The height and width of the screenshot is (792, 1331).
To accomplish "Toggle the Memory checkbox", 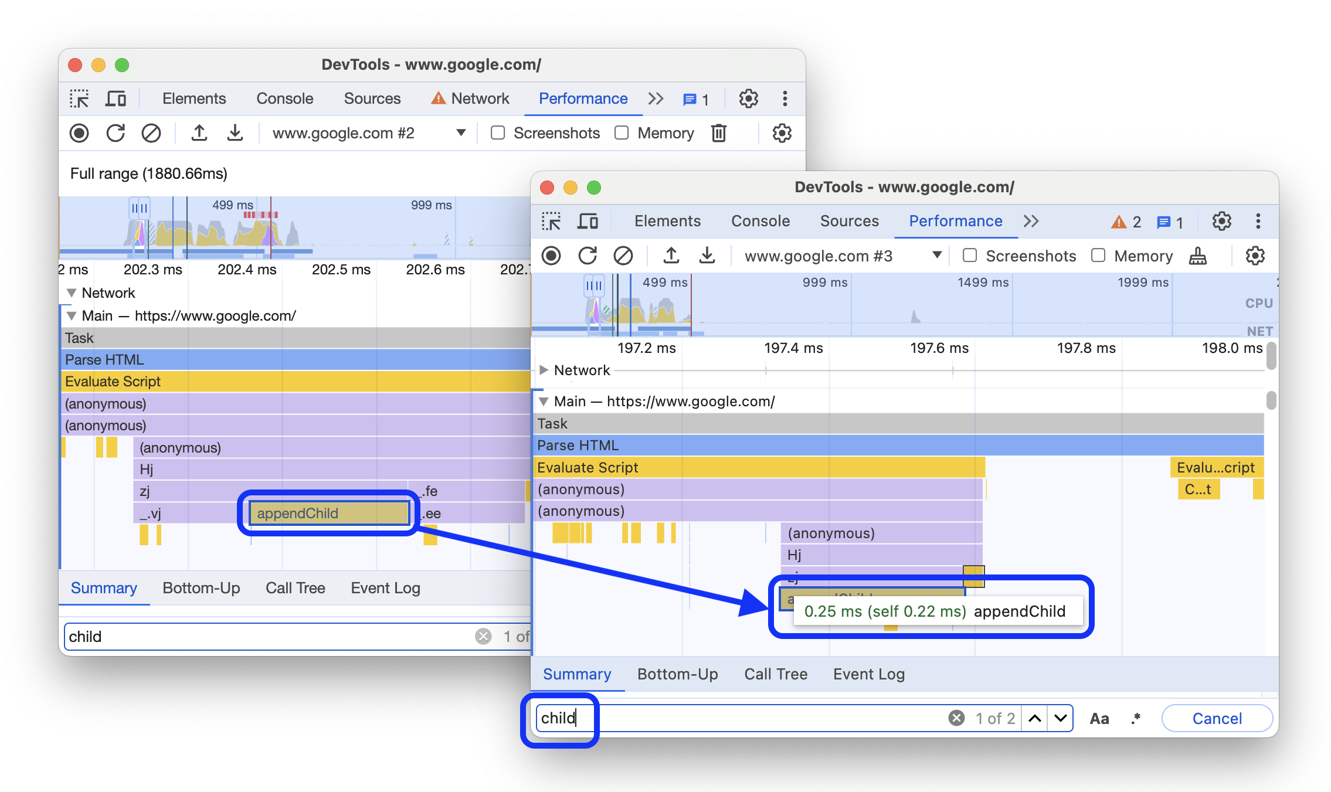I will pos(1095,257).
